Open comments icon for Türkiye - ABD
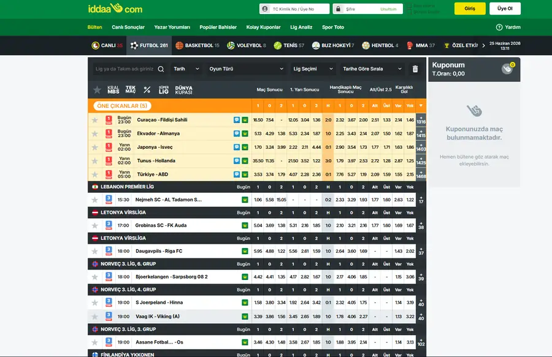 coord(237,175)
